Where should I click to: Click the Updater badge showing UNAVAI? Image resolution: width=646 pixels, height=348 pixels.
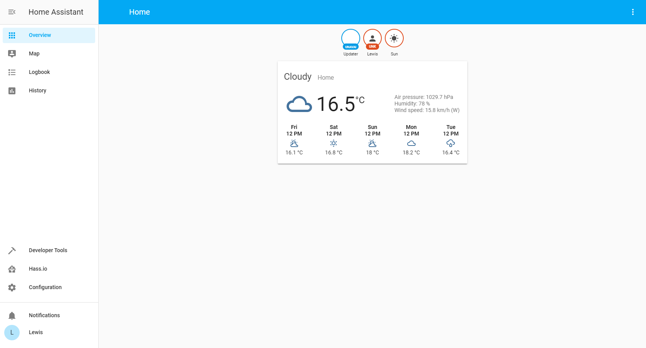coord(350,38)
